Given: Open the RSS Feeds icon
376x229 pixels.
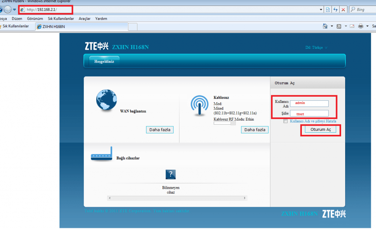Looking at the screenshot, I should point(339,26).
